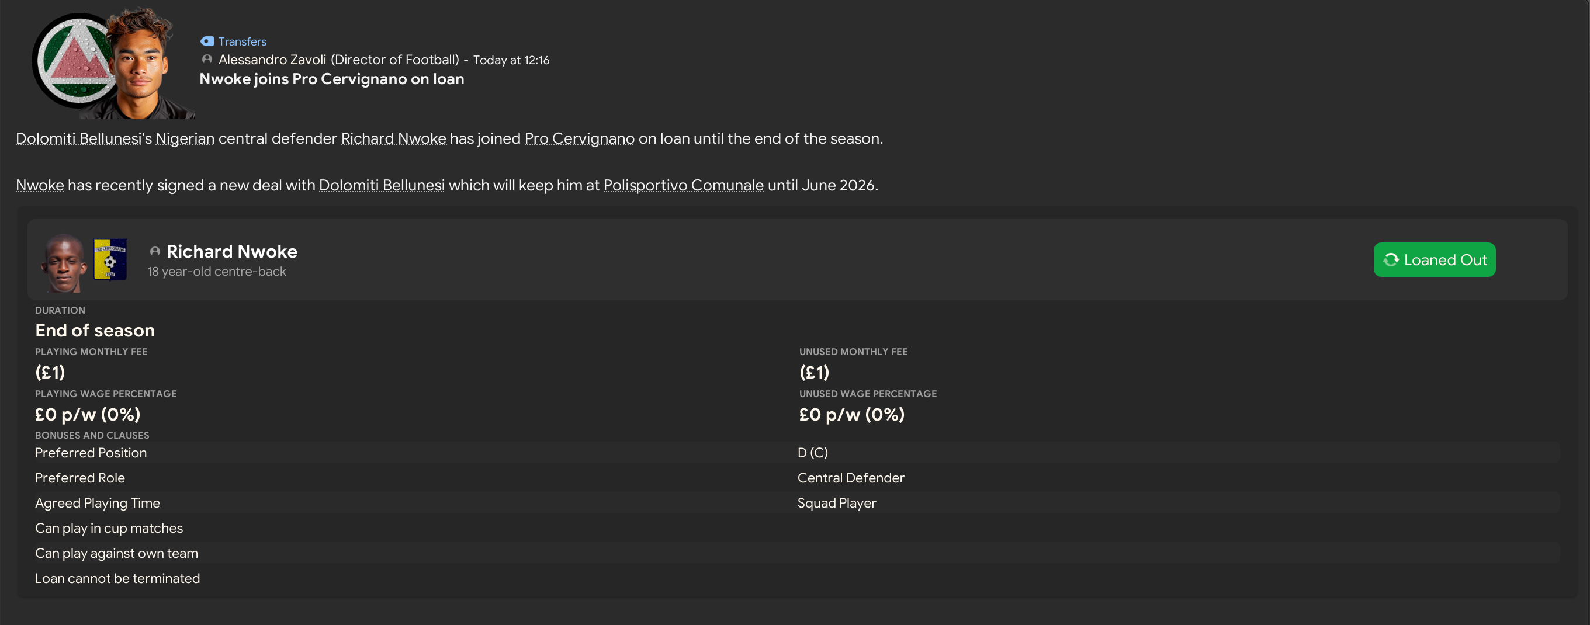Image resolution: width=1590 pixels, height=625 pixels.
Task: Open Richard Nwoke link in first paragraph
Action: pos(393,139)
